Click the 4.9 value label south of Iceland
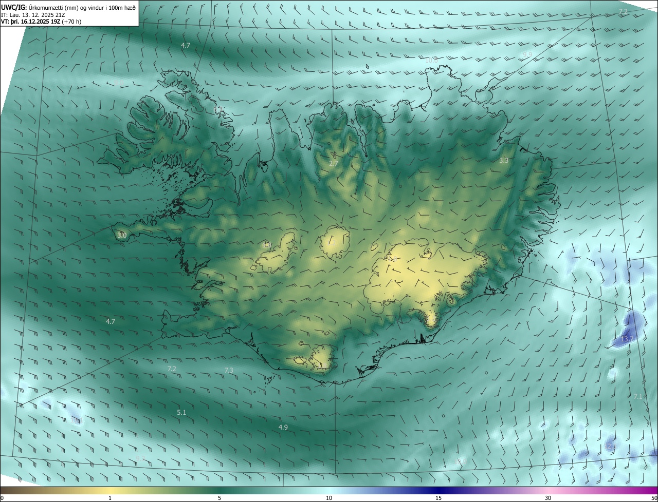This screenshot has height=502, width=658. 283,427
